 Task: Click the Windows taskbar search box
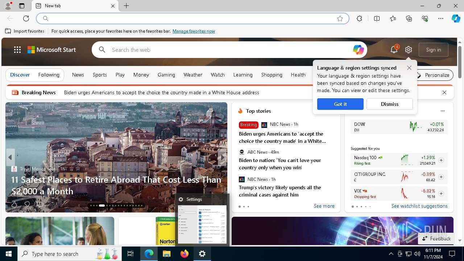click(x=70, y=254)
